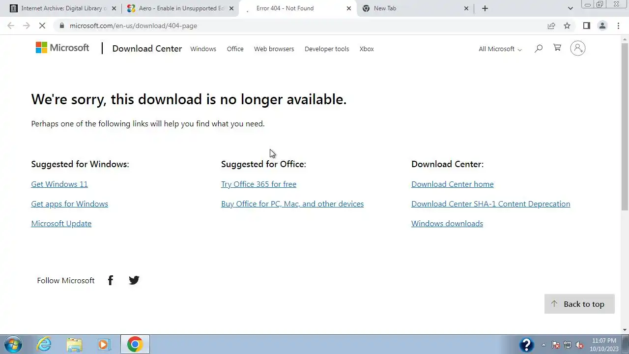This screenshot has height=354, width=629.
Task: Open a new tab with plus button
Action: click(485, 8)
